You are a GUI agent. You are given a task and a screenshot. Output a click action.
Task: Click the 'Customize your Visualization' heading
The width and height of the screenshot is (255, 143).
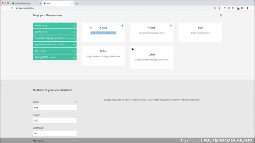point(53,90)
